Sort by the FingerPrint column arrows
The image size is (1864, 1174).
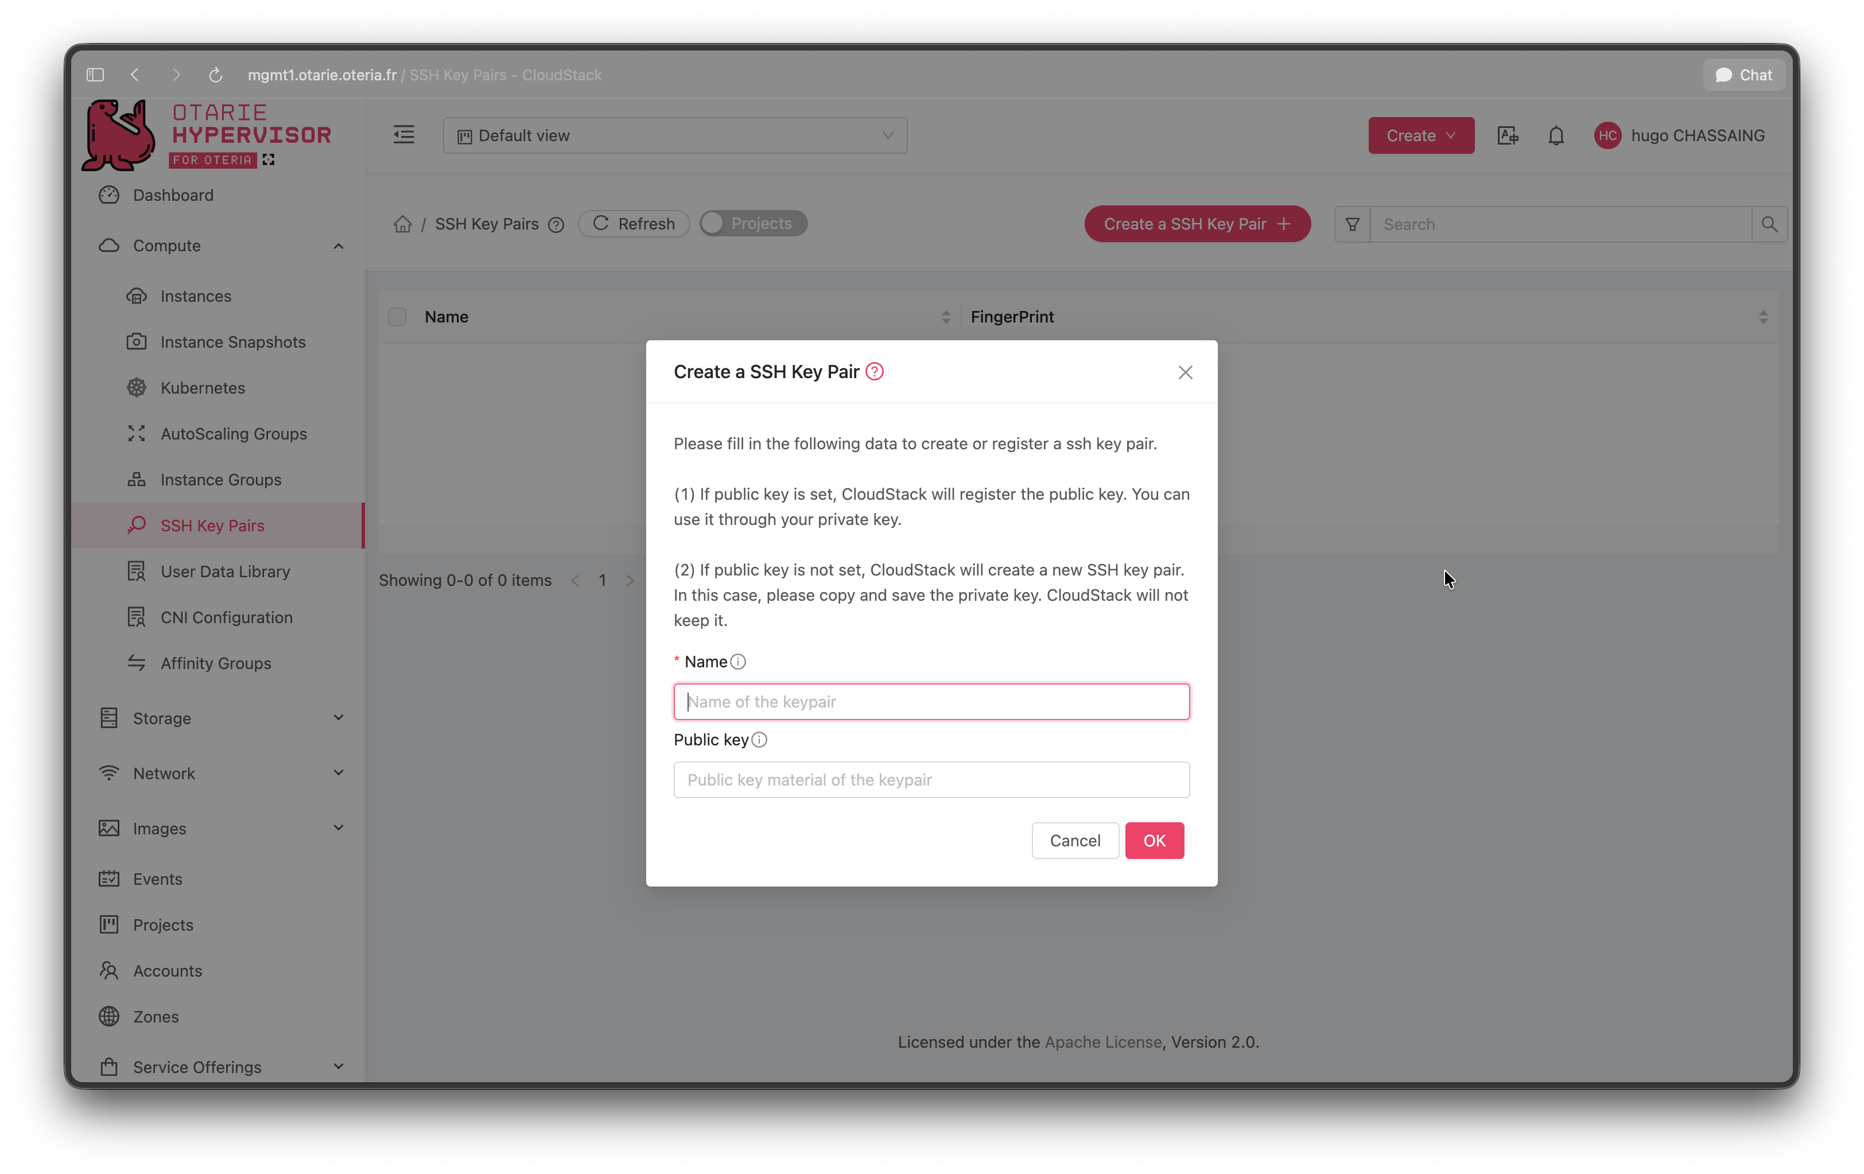1762,317
